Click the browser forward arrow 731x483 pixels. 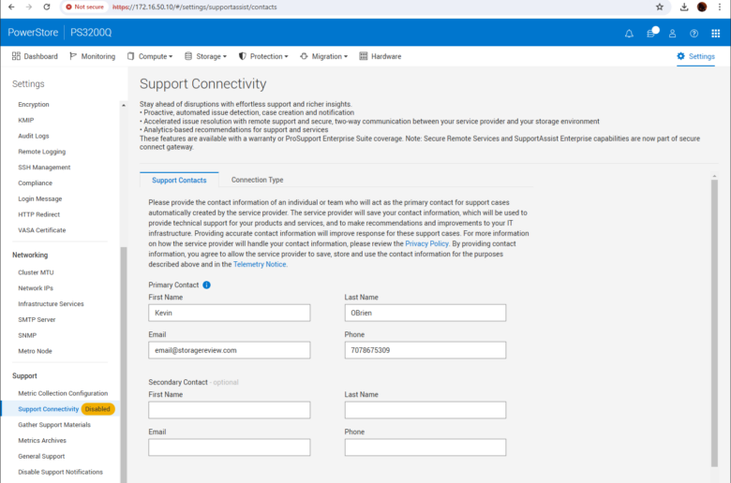29,7
